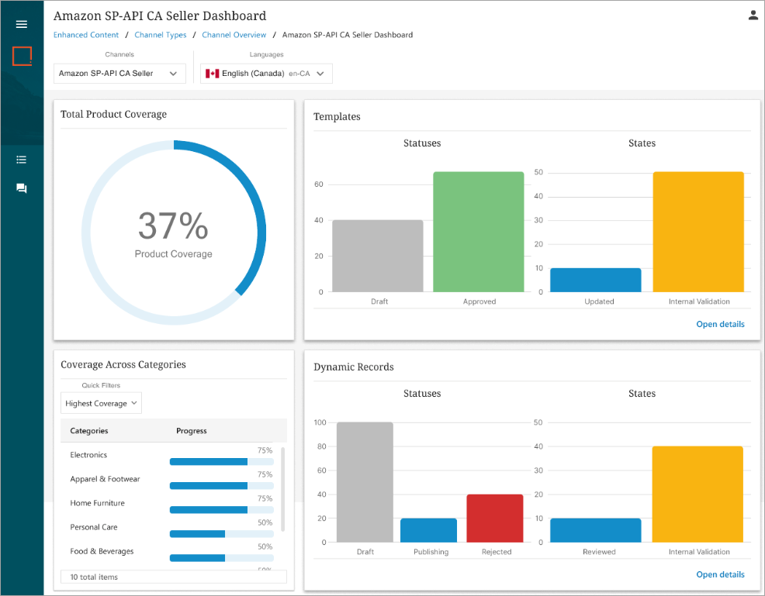Open the hamburger navigation menu

[x=22, y=24]
